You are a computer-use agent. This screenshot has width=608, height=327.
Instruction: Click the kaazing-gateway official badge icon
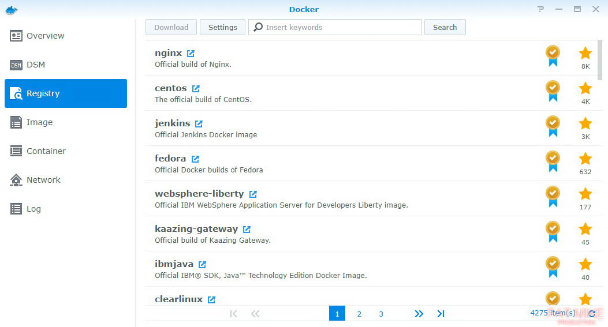tap(553, 232)
